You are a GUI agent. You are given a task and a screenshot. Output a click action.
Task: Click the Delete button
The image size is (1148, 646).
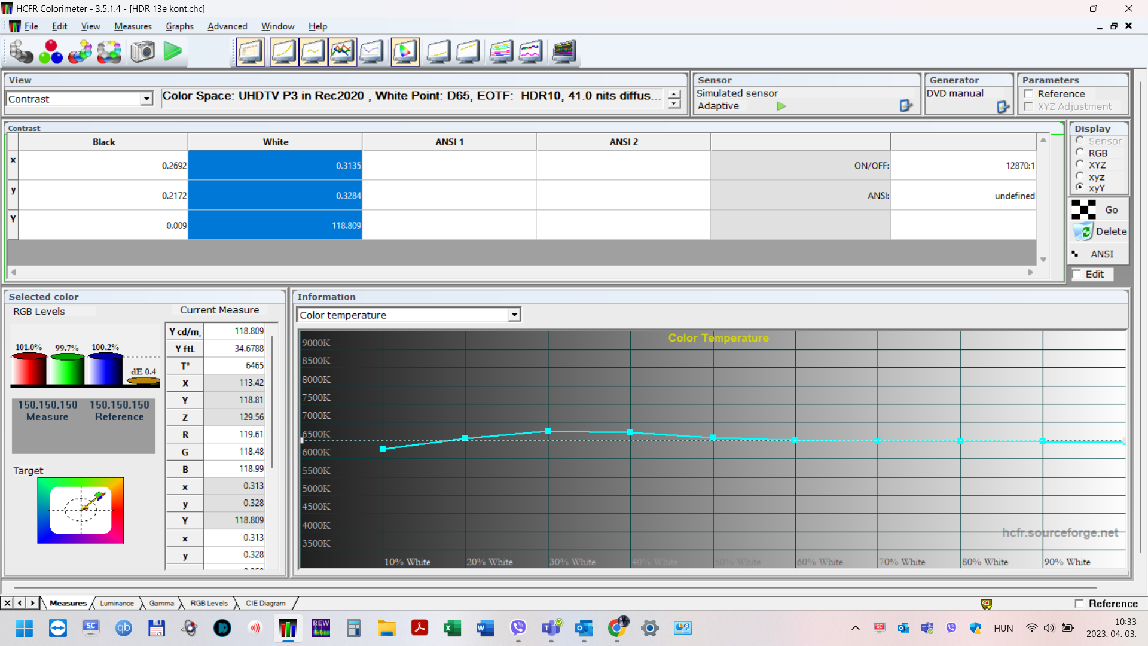tap(1099, 231)
